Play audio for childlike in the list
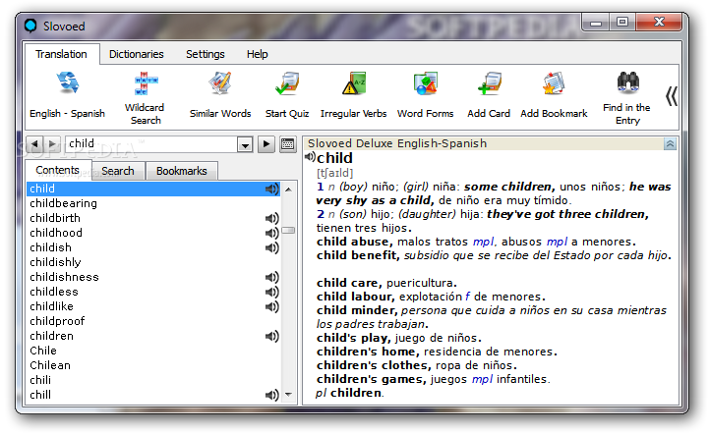 tap(271, 306)
